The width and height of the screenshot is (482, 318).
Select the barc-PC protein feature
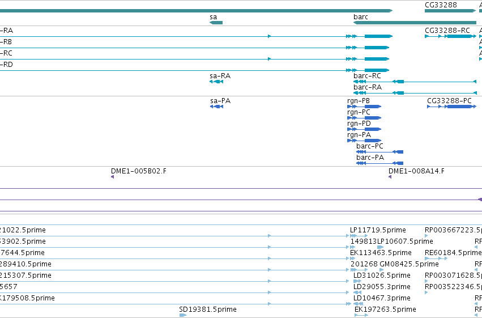coord(379,152)
